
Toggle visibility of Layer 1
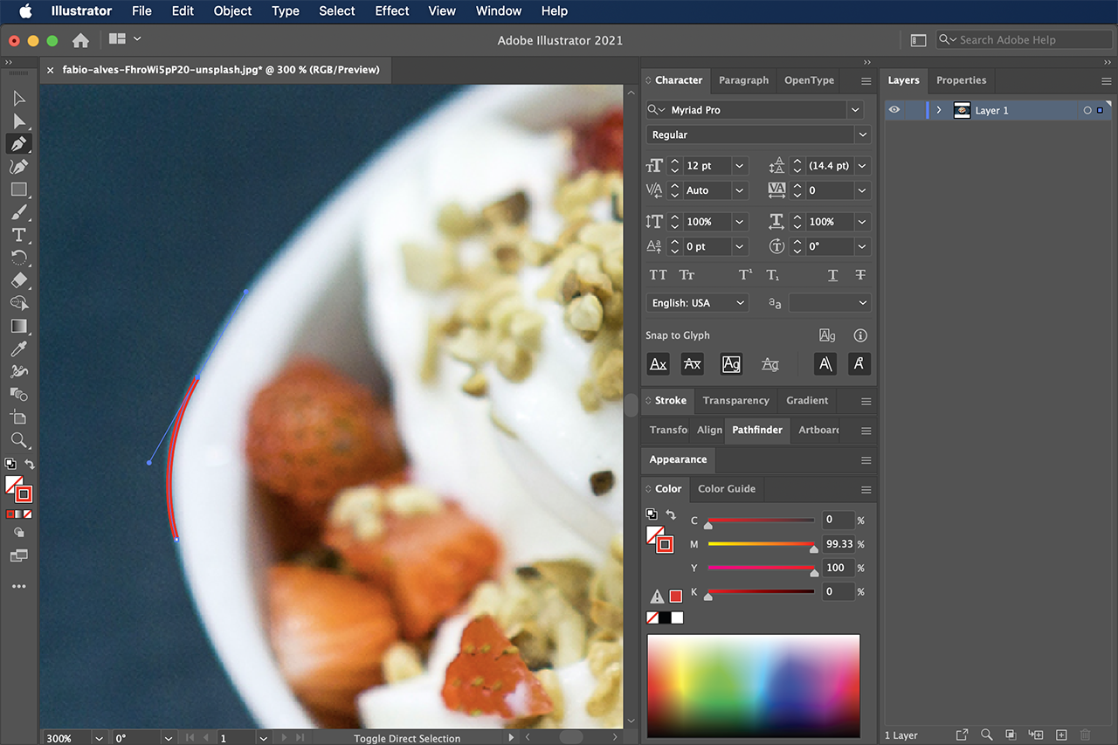click(894, 110)
